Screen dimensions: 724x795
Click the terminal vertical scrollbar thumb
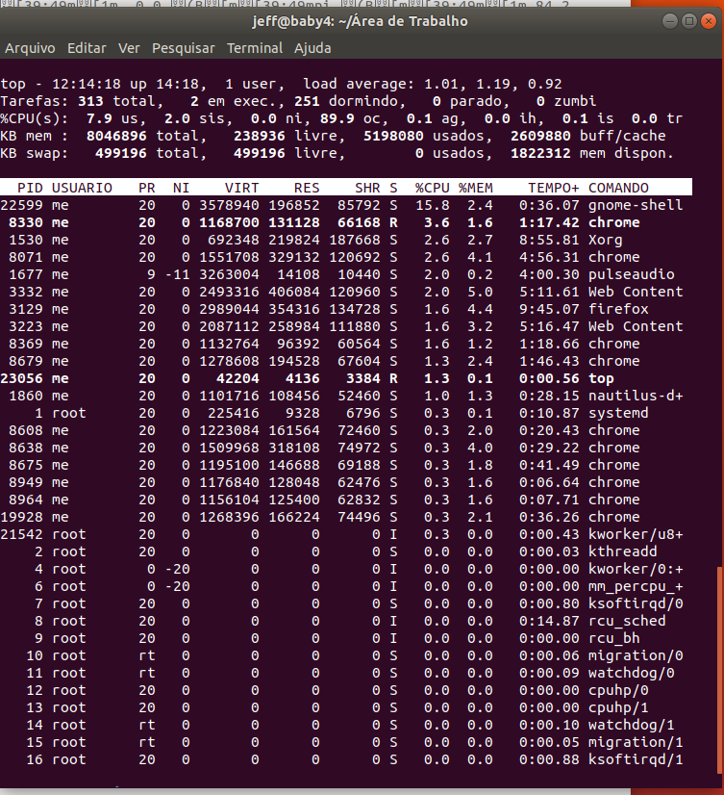pyautogui.click(x=719, y=669)
